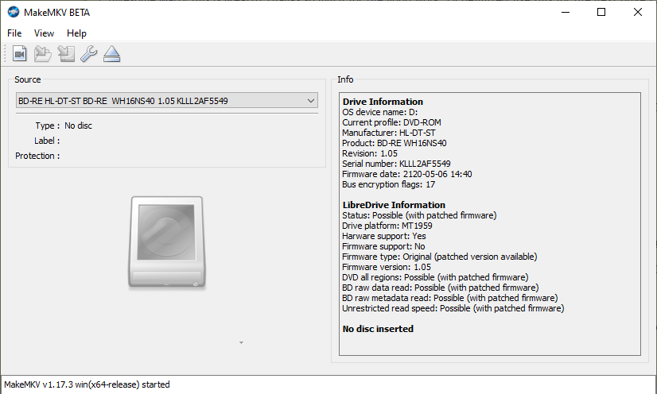Screen dimensions: 657x394
Task: Close the MakeMKV window
Action: (638, 12)
